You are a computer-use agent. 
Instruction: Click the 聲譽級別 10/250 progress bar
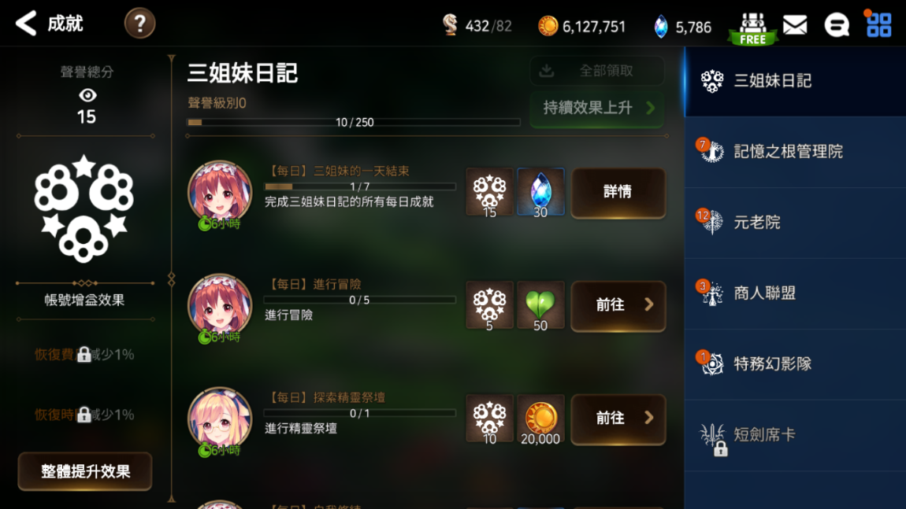(354, 123)
